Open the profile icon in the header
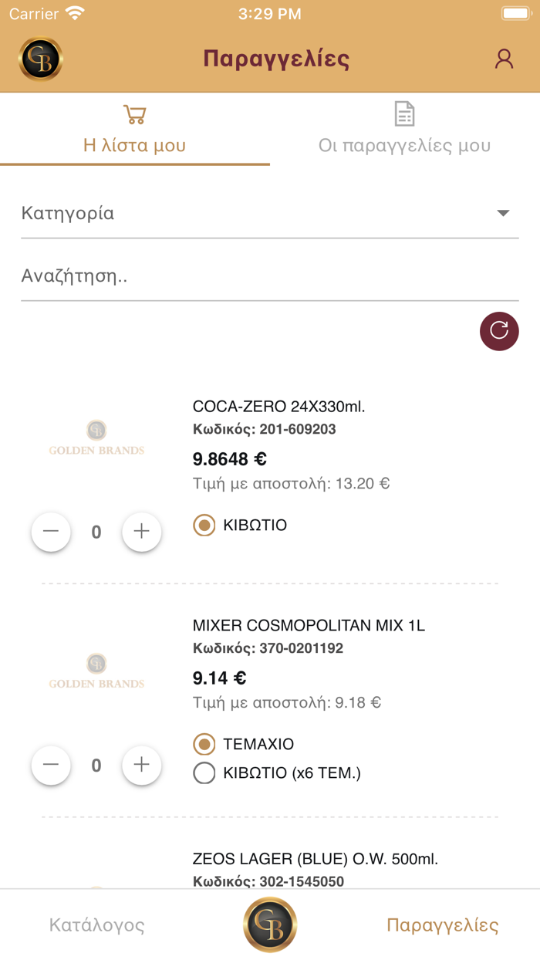Viewport: 540px width, 960px height. click(504, 58)
